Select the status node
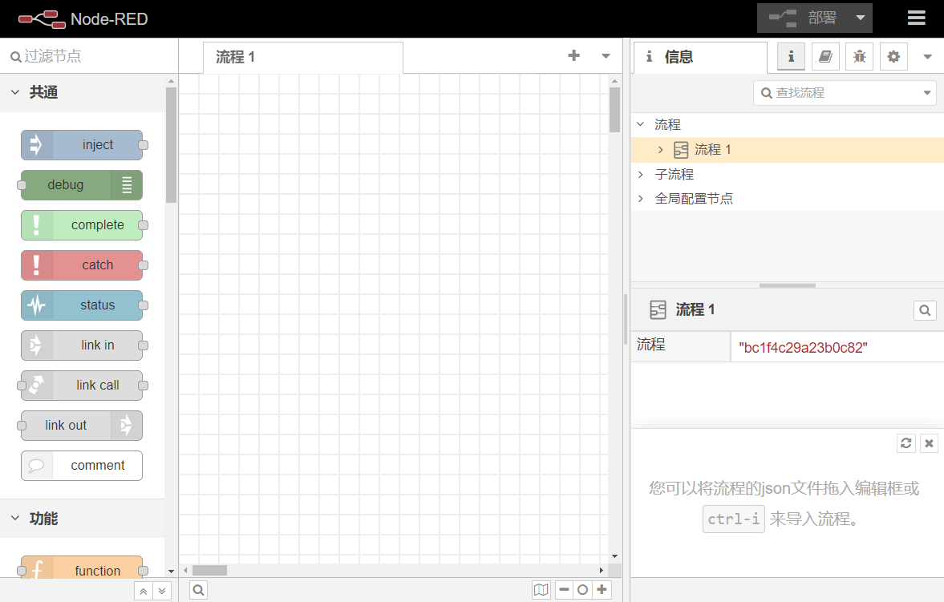Screen dimensions: 944x602 point(82,305)
